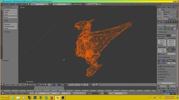
Task: Enable the Full Sample checkbox
Action: 159,63
